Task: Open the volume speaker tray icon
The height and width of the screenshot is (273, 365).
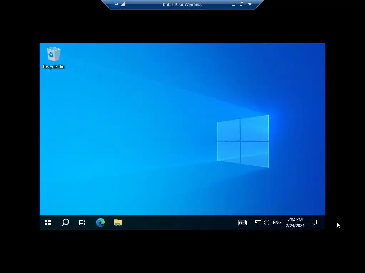Action: 267,223
